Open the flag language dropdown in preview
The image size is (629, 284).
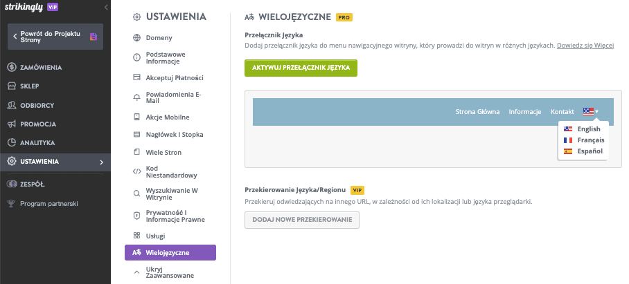coord(590,112)
